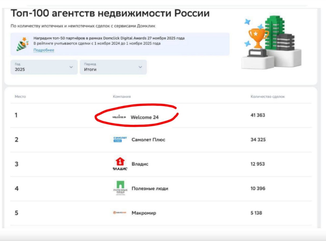This screenshot has height=241, width=326.
Task: Click the deal count 10 396
Action: click(x=258, y=188)
